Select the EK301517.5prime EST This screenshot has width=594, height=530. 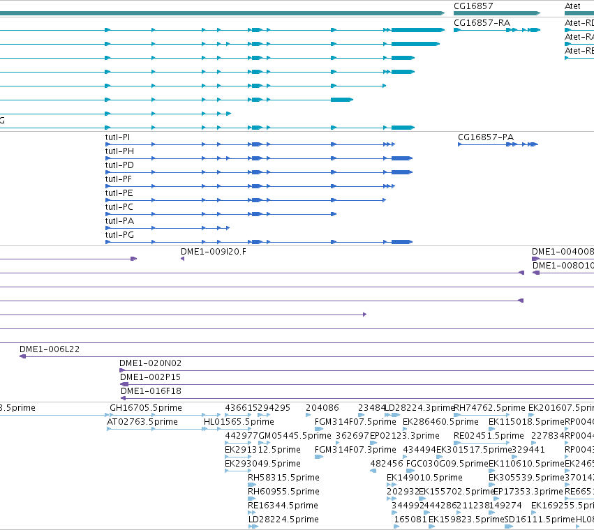(x=440, y=457)
